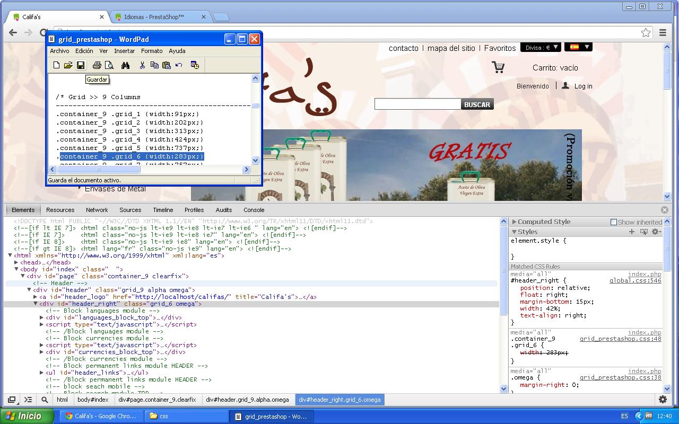The height and width of the screenshot is (424, 679).
Task: Close the DevTools panel
Action: pyautogui.click(x=664, y=210)
